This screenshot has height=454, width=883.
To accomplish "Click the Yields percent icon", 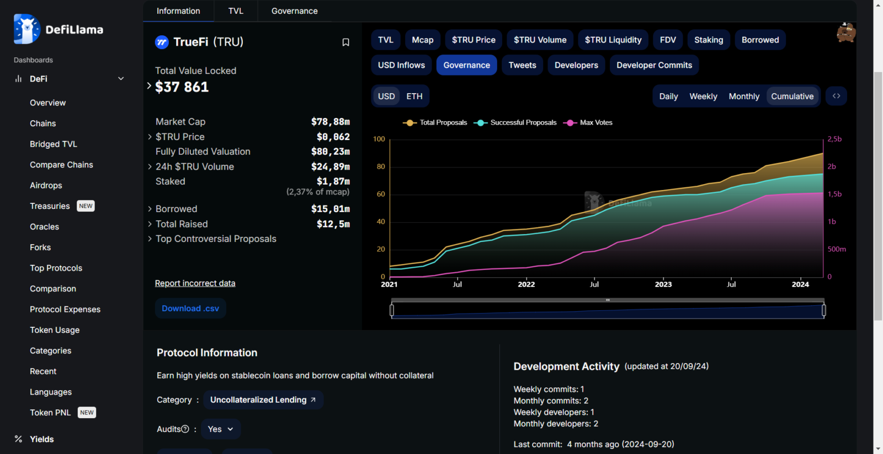I will [18, 439].
